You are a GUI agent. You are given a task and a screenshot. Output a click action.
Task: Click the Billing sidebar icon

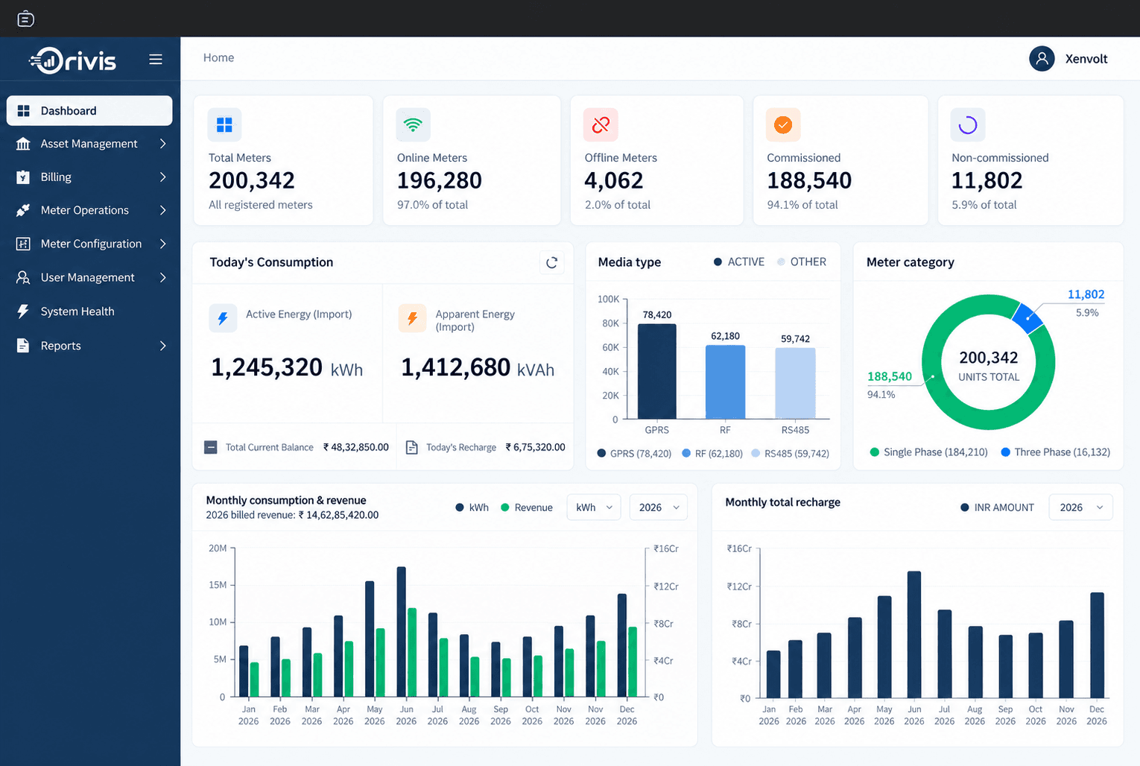click(23, 177)
